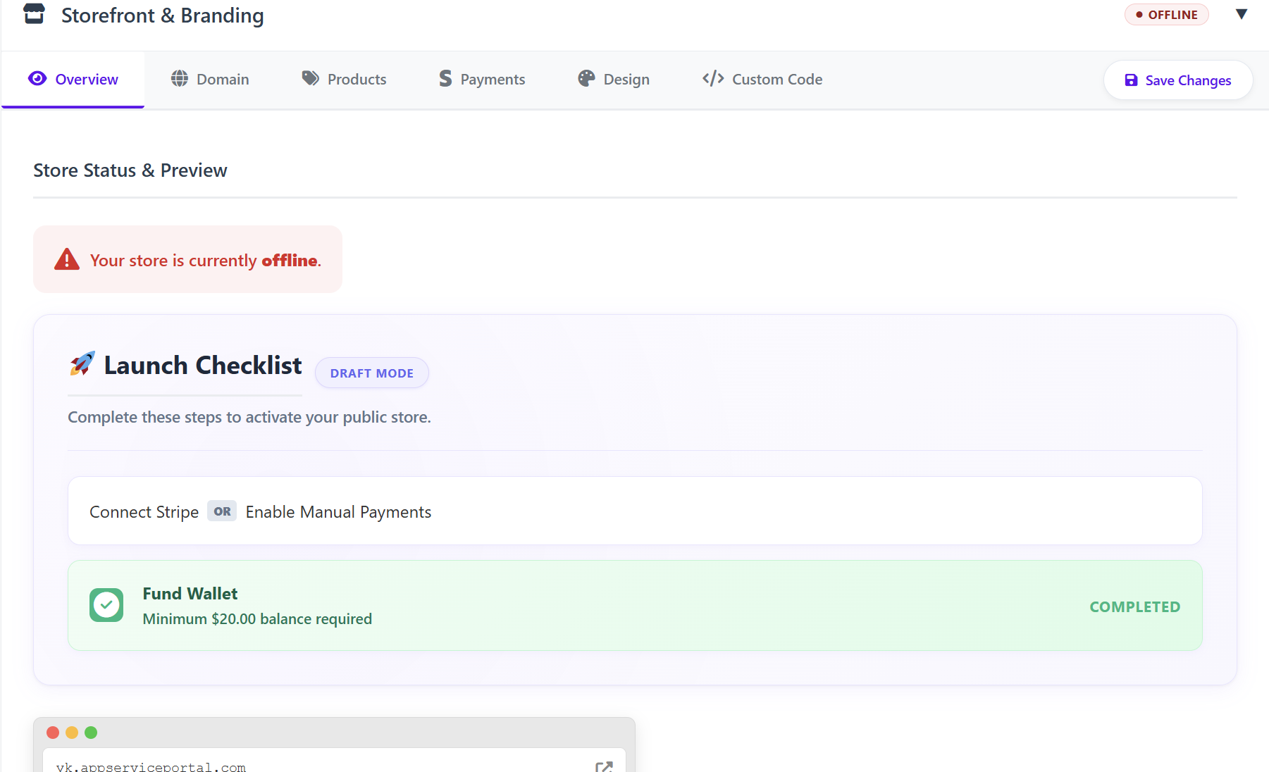Viewport: 1269px width, 772px height.
Task: Click the globe icon beside Domain
Action: click(x=180, y=79)
